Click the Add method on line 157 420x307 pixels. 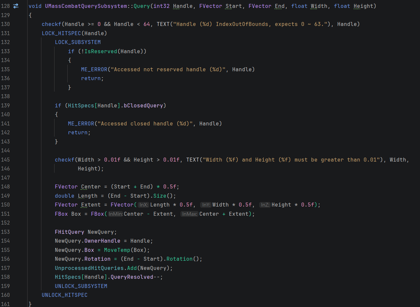pyautogui.click(x=132, y=268)
